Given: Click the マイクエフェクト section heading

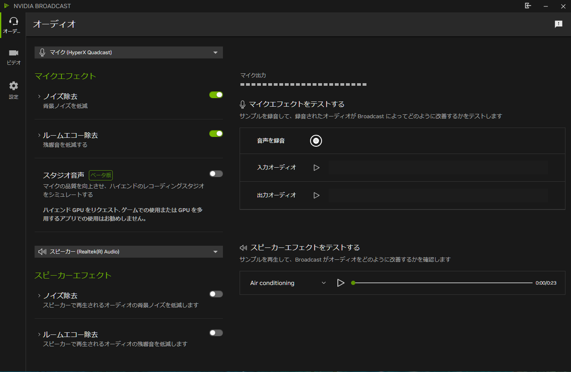Looking at the screenshot, I should coord(65,76).
